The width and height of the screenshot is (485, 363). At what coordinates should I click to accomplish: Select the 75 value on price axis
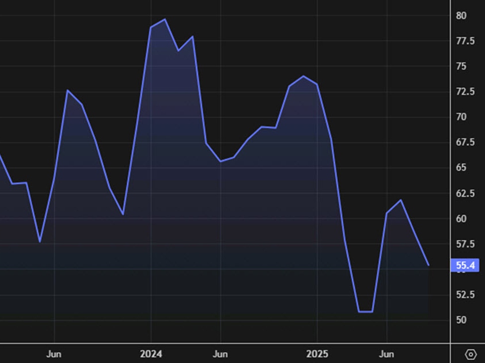point(461,67)
